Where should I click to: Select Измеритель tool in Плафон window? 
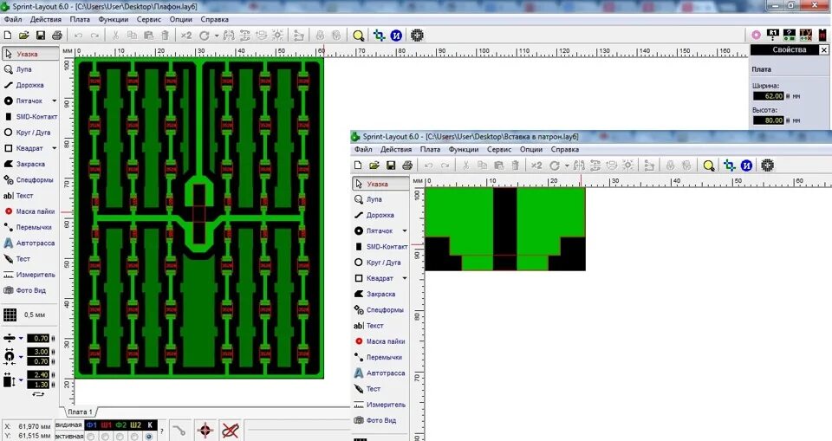pyautogui.click(x=29, y=275)
